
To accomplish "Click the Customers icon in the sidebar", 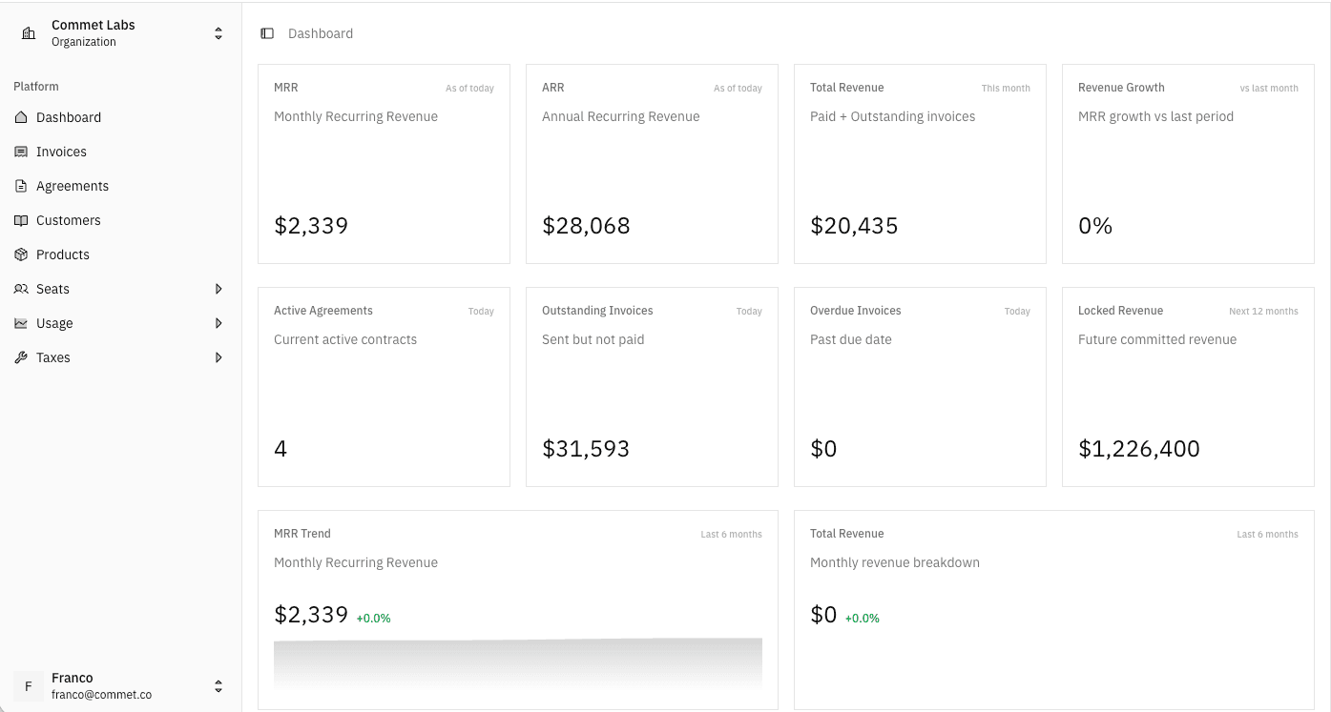I will point(22,219).
